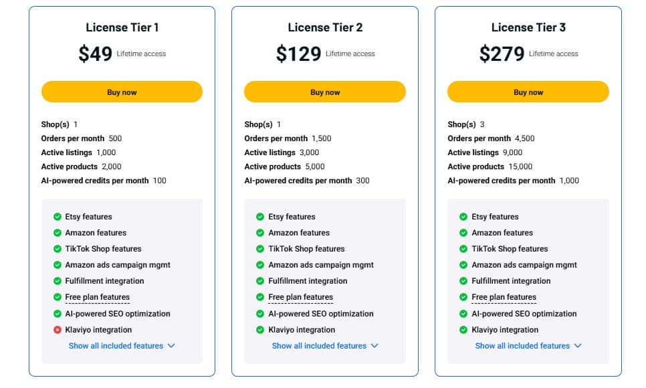The width and height of the screenshot is (646, 388).
Task: Click Buy now for License Tier 1
Action: [122, 92]
